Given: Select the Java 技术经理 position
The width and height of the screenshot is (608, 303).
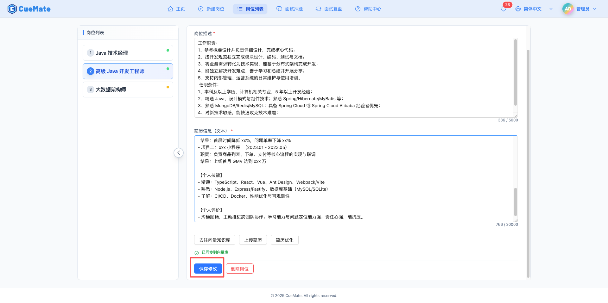Looking at the screenshot, I should pyautogui.click(x=128, y=53).
